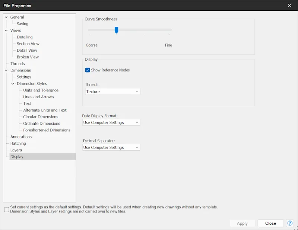The image size is (298, 230).
Task: Open Hatching settings
Action: click(18, 143)
